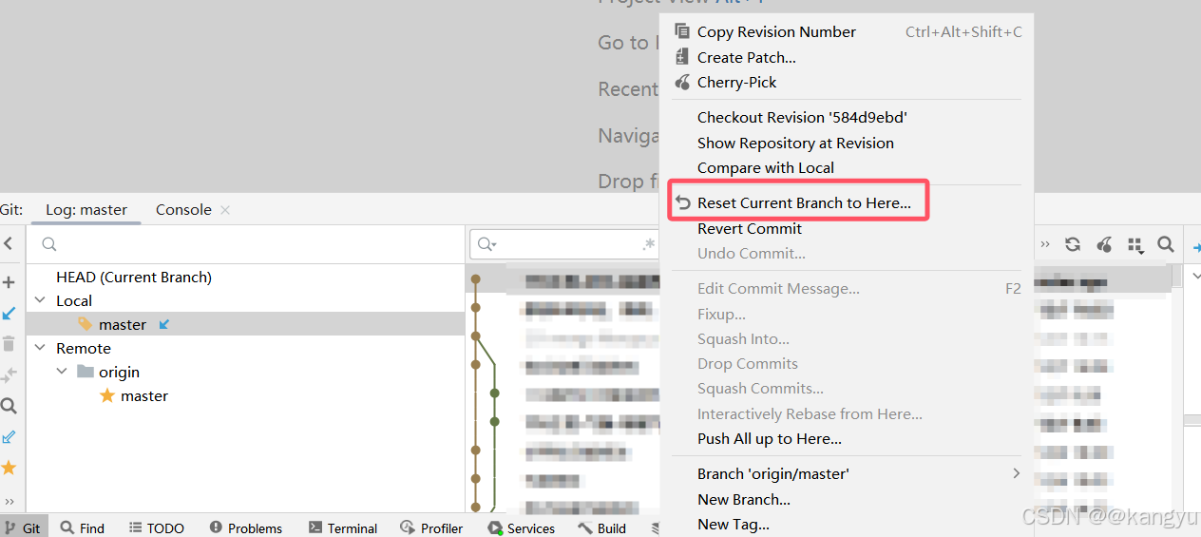Image resolution: width=1201 pixels, height=537 pixels.
Task: Open the Build tool window
Action: 602,527
